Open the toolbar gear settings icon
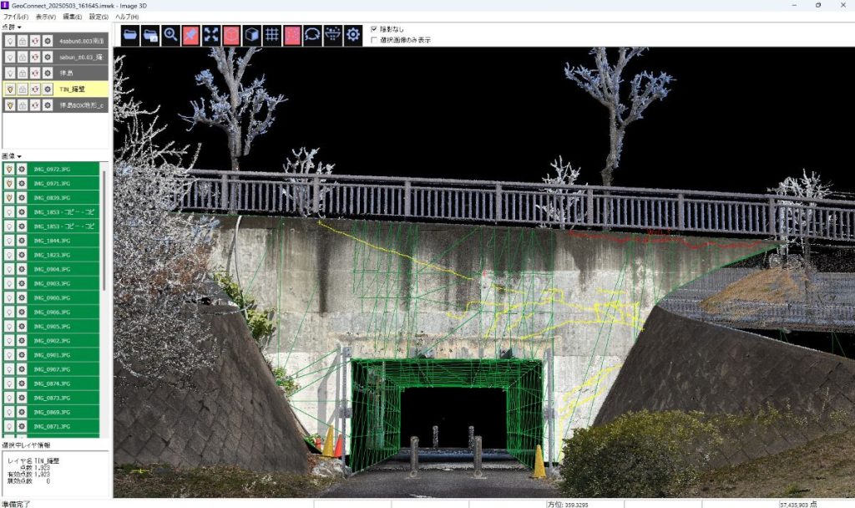The image size is (855, 508). click(353, 35)
